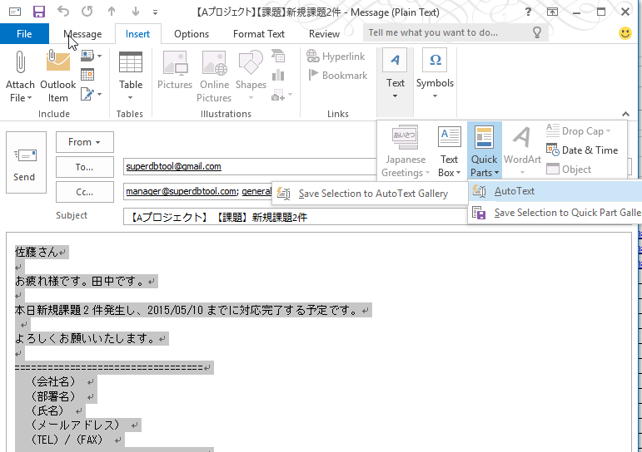Open the File tab
Viewport: 642px width, 452px height.
[x=25, y=34]
